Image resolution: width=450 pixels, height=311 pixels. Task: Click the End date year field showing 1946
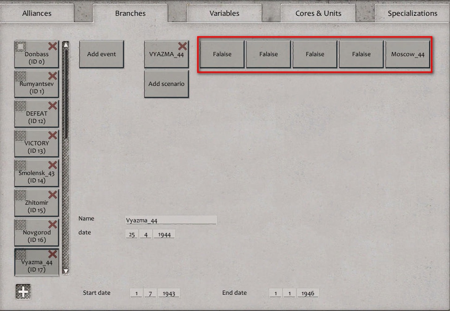(308, 293)
